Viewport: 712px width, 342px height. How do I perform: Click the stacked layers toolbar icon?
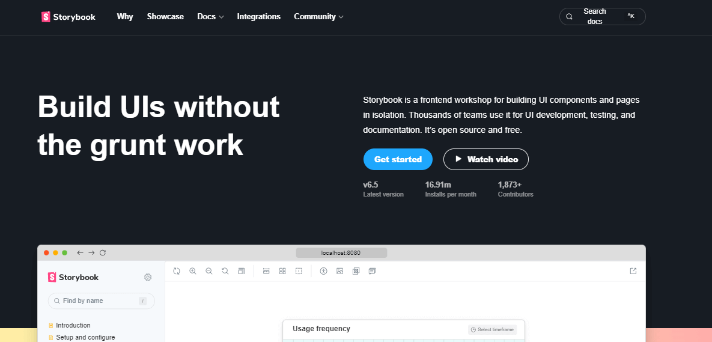tap(356, 271)
